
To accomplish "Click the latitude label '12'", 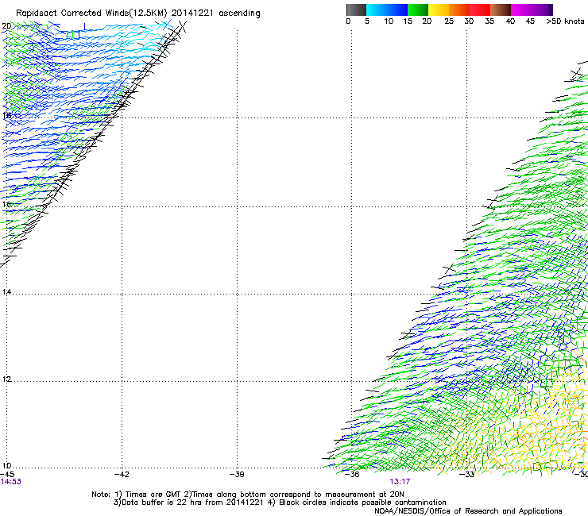I will tap(6, 379).
